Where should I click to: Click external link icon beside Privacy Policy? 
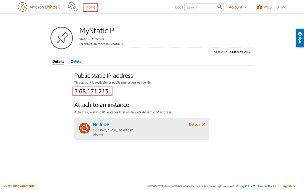click(x=254, y=186)
